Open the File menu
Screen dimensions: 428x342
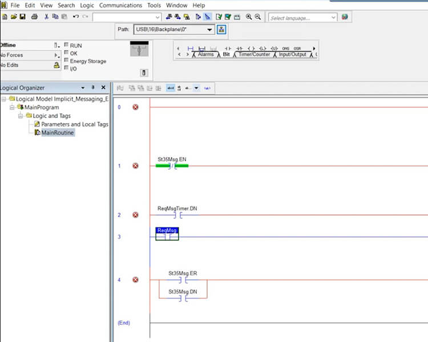pos(15,5)
